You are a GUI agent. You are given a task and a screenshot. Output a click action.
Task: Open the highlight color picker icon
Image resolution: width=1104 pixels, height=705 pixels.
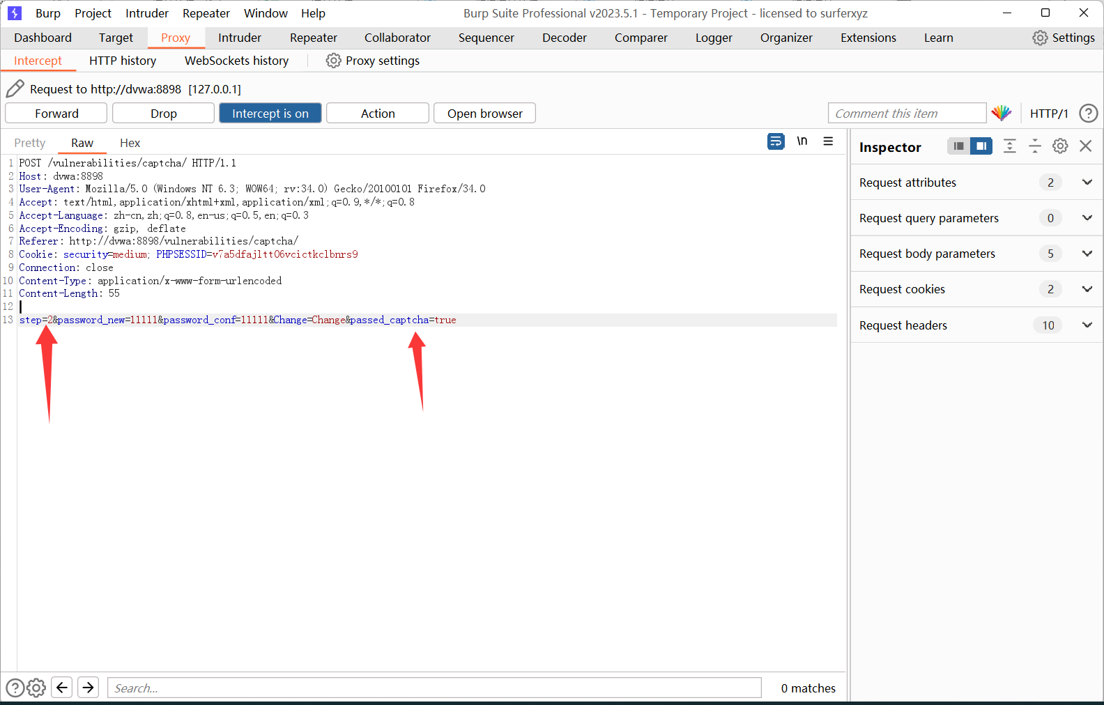click(1002, 113)
